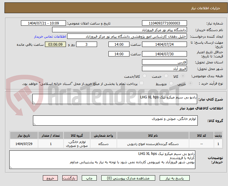Image resolution: width=228 pixels, height=186 pixels.
Task: Open مشاهده مدارک پیوستی (0) button
Action: [x=128, y=178]
